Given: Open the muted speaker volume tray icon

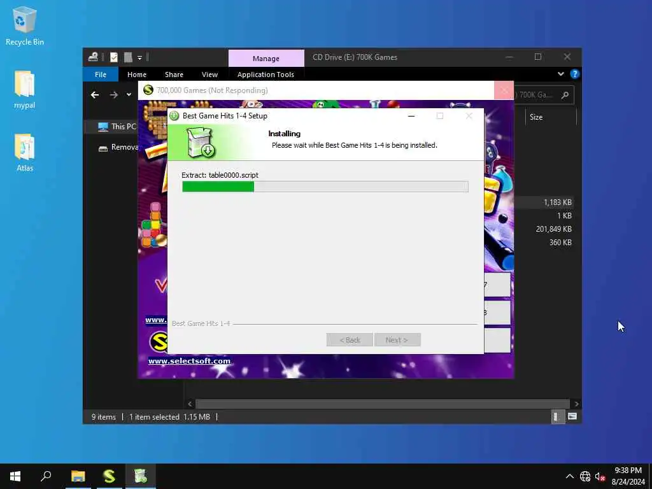Looking at the screenshot, I should coord(600,476).
